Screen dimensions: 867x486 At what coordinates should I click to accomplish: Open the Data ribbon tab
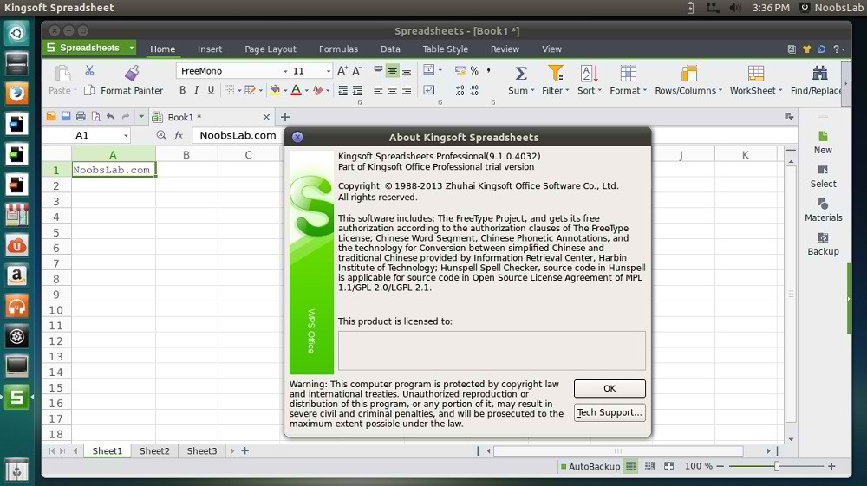point(390,49)
